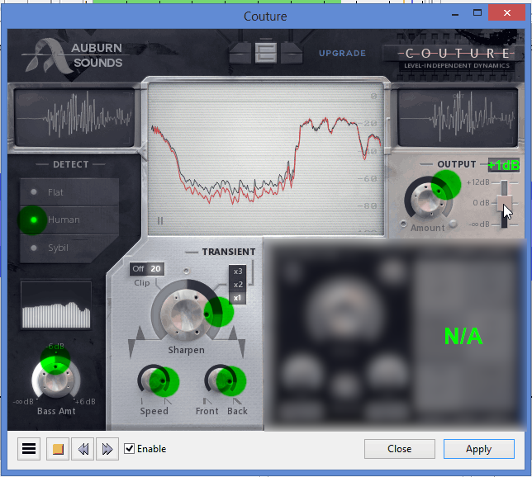Click the Close button

tap(399, 449)
